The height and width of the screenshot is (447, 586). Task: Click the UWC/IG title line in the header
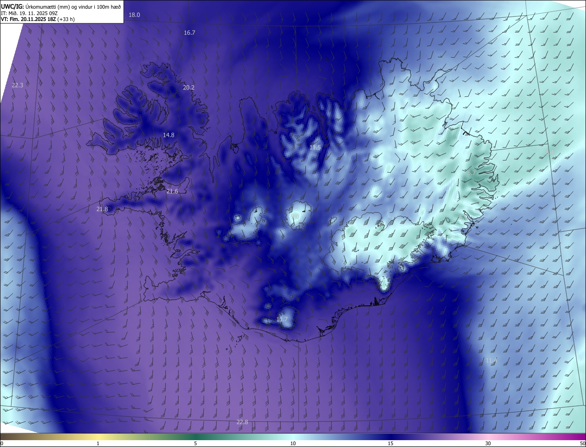61,7
